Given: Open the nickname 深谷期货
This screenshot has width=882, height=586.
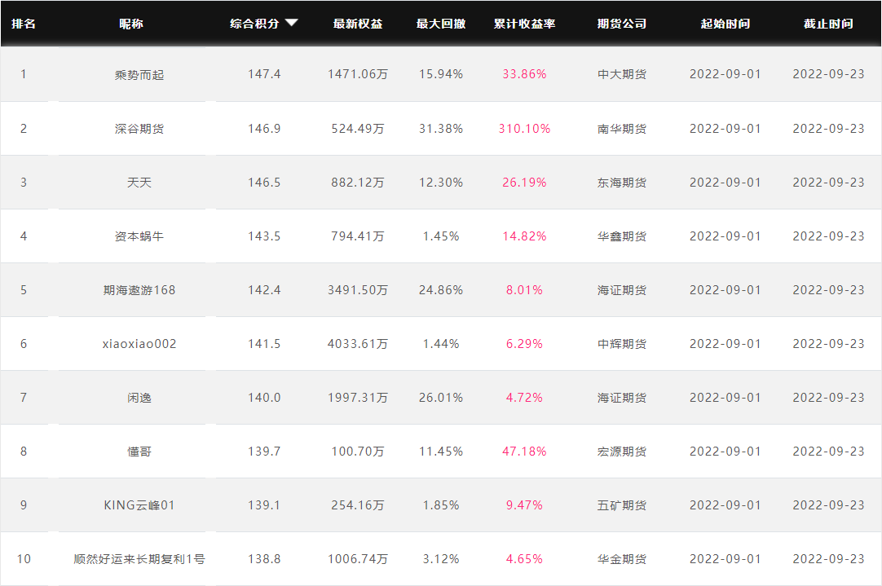Looking at the screenshot, I should click(139, 129).
